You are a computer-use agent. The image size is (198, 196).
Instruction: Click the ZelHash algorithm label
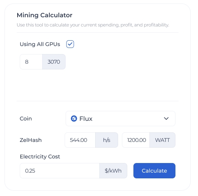click(31, 140)
